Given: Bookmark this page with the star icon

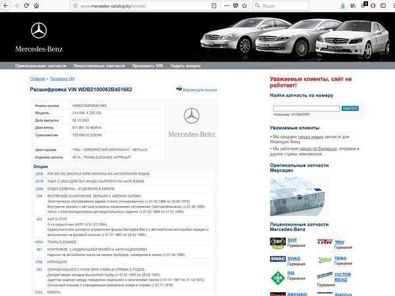Looking at the screenshot, I should (244, 5).
